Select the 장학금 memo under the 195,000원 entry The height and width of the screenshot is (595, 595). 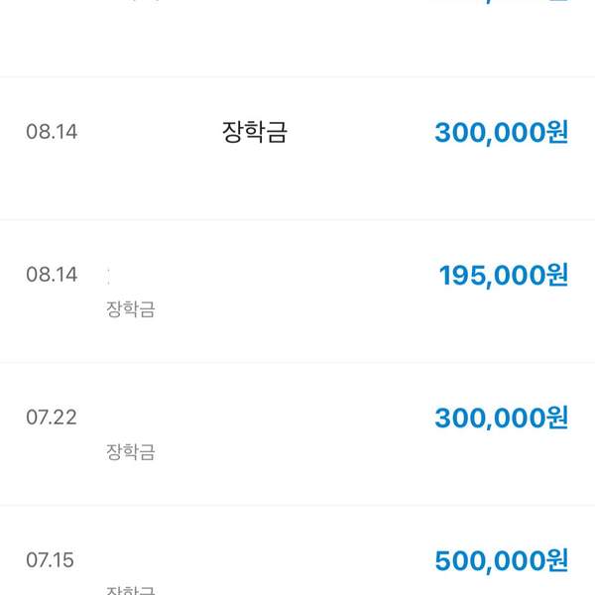[x=130, y=309]
